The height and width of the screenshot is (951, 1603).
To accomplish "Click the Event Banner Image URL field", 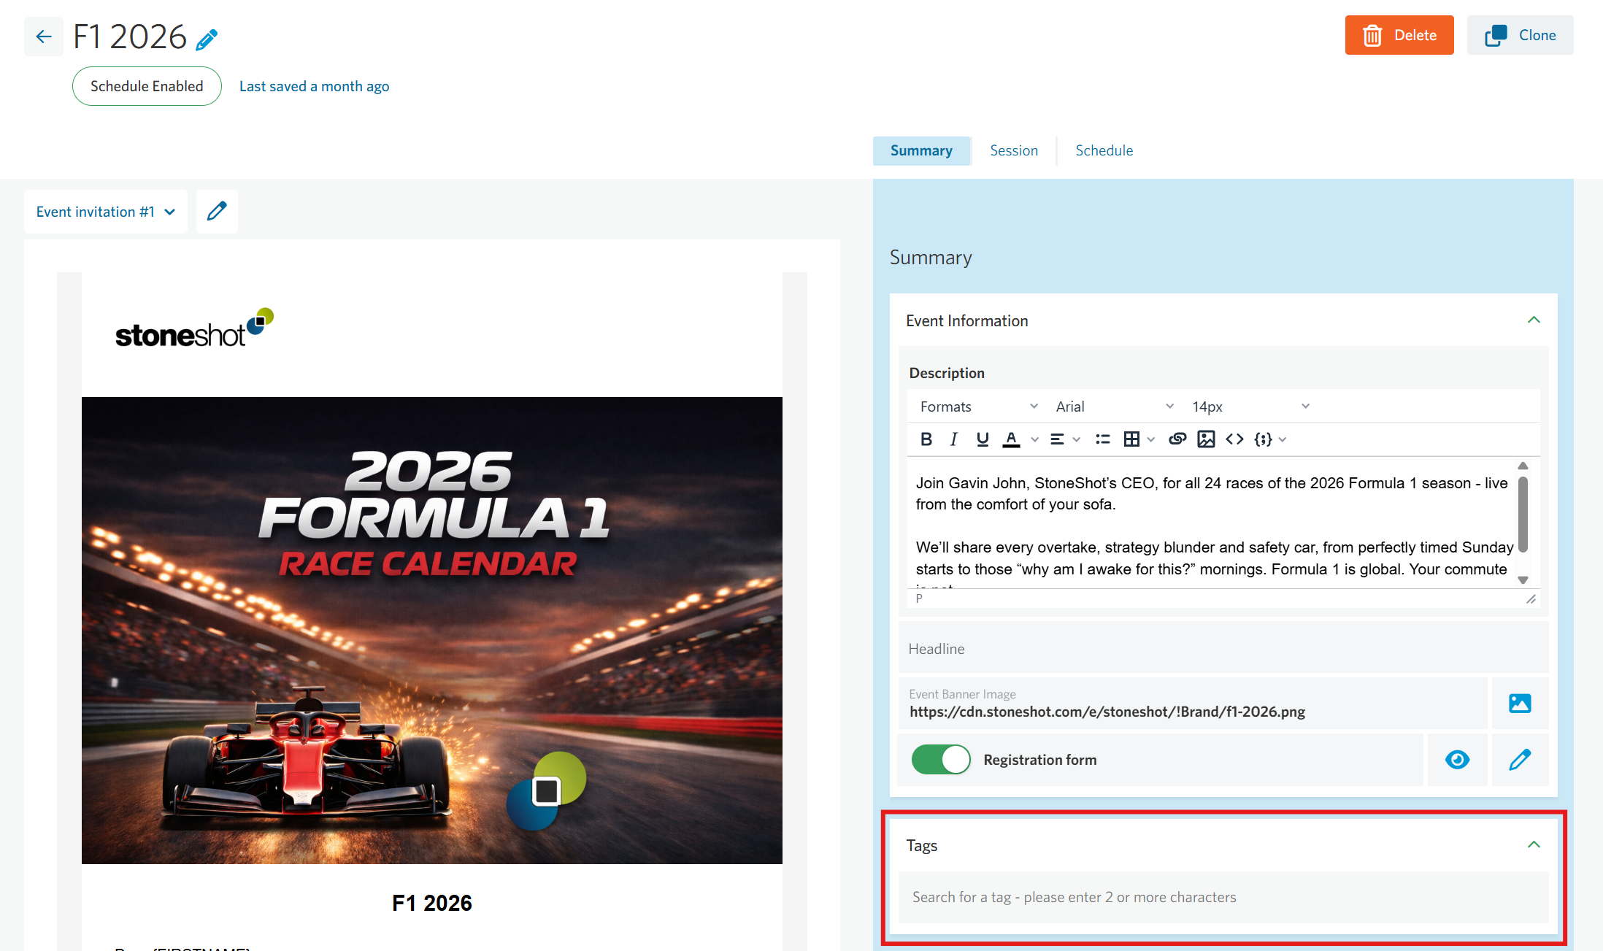I will pyautogui.click(x=1193, y=704).
